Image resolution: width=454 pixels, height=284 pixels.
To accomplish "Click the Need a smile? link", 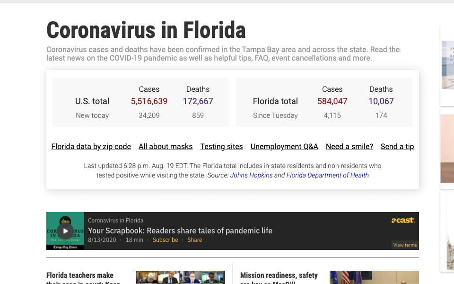I will coord(349,146).
